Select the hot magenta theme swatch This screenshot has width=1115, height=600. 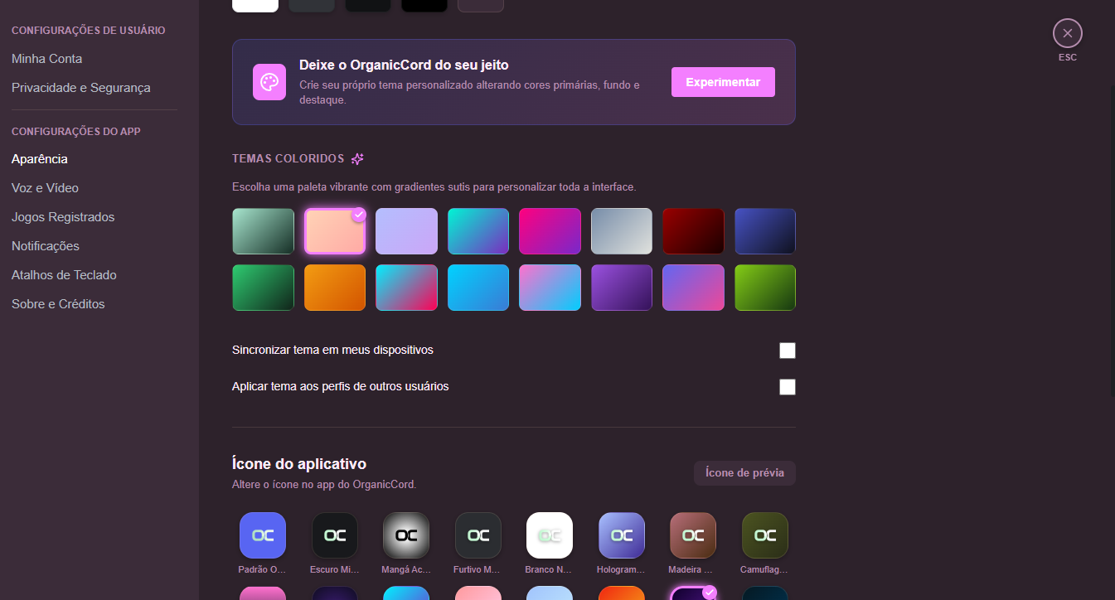[550, 231]
